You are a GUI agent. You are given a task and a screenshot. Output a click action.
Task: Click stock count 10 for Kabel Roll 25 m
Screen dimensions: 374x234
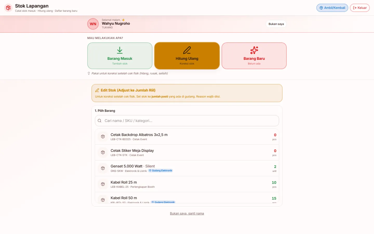[x=274, y=183]
